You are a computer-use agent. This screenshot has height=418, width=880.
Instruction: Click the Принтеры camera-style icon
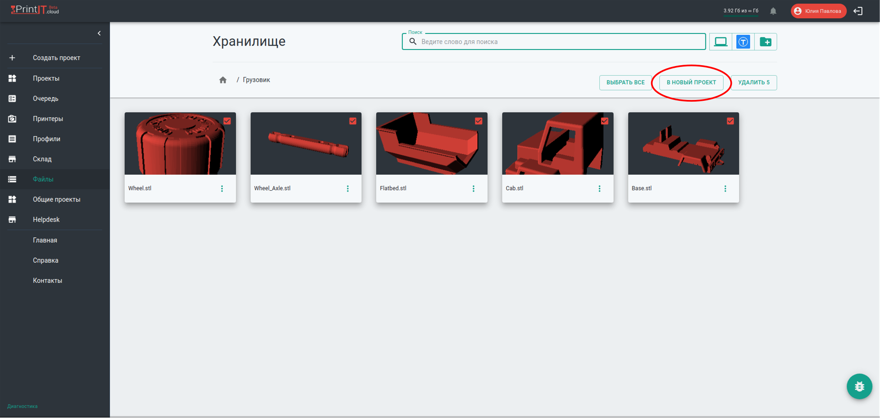click(x=12, y=119)
